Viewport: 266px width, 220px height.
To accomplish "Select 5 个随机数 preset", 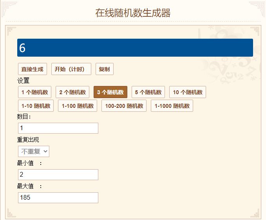I will (148, 92).
